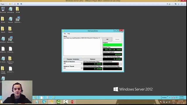The image size is (187, 105).
Task: Click the Total Exceptions value 0
Action: coord(111,64)
